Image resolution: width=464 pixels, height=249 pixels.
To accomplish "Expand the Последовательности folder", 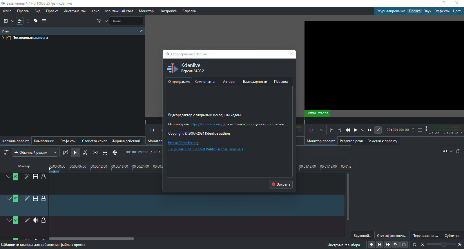I will click(3, 38).
